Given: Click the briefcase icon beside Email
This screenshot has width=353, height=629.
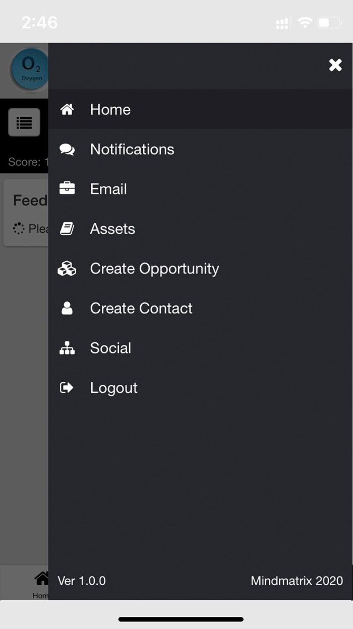Looking at the screenshot, I should tap(67, 189).
